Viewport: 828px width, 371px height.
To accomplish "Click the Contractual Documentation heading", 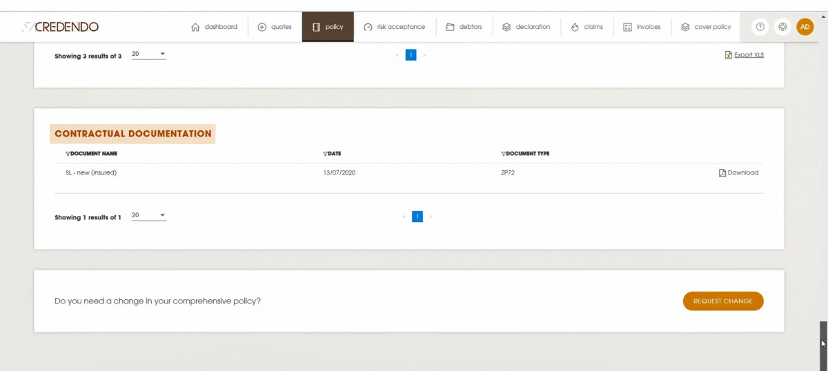I will (x=133, y=134).
